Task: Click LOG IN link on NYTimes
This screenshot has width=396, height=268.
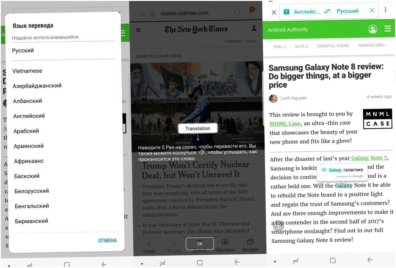Action: coord(252,41)
